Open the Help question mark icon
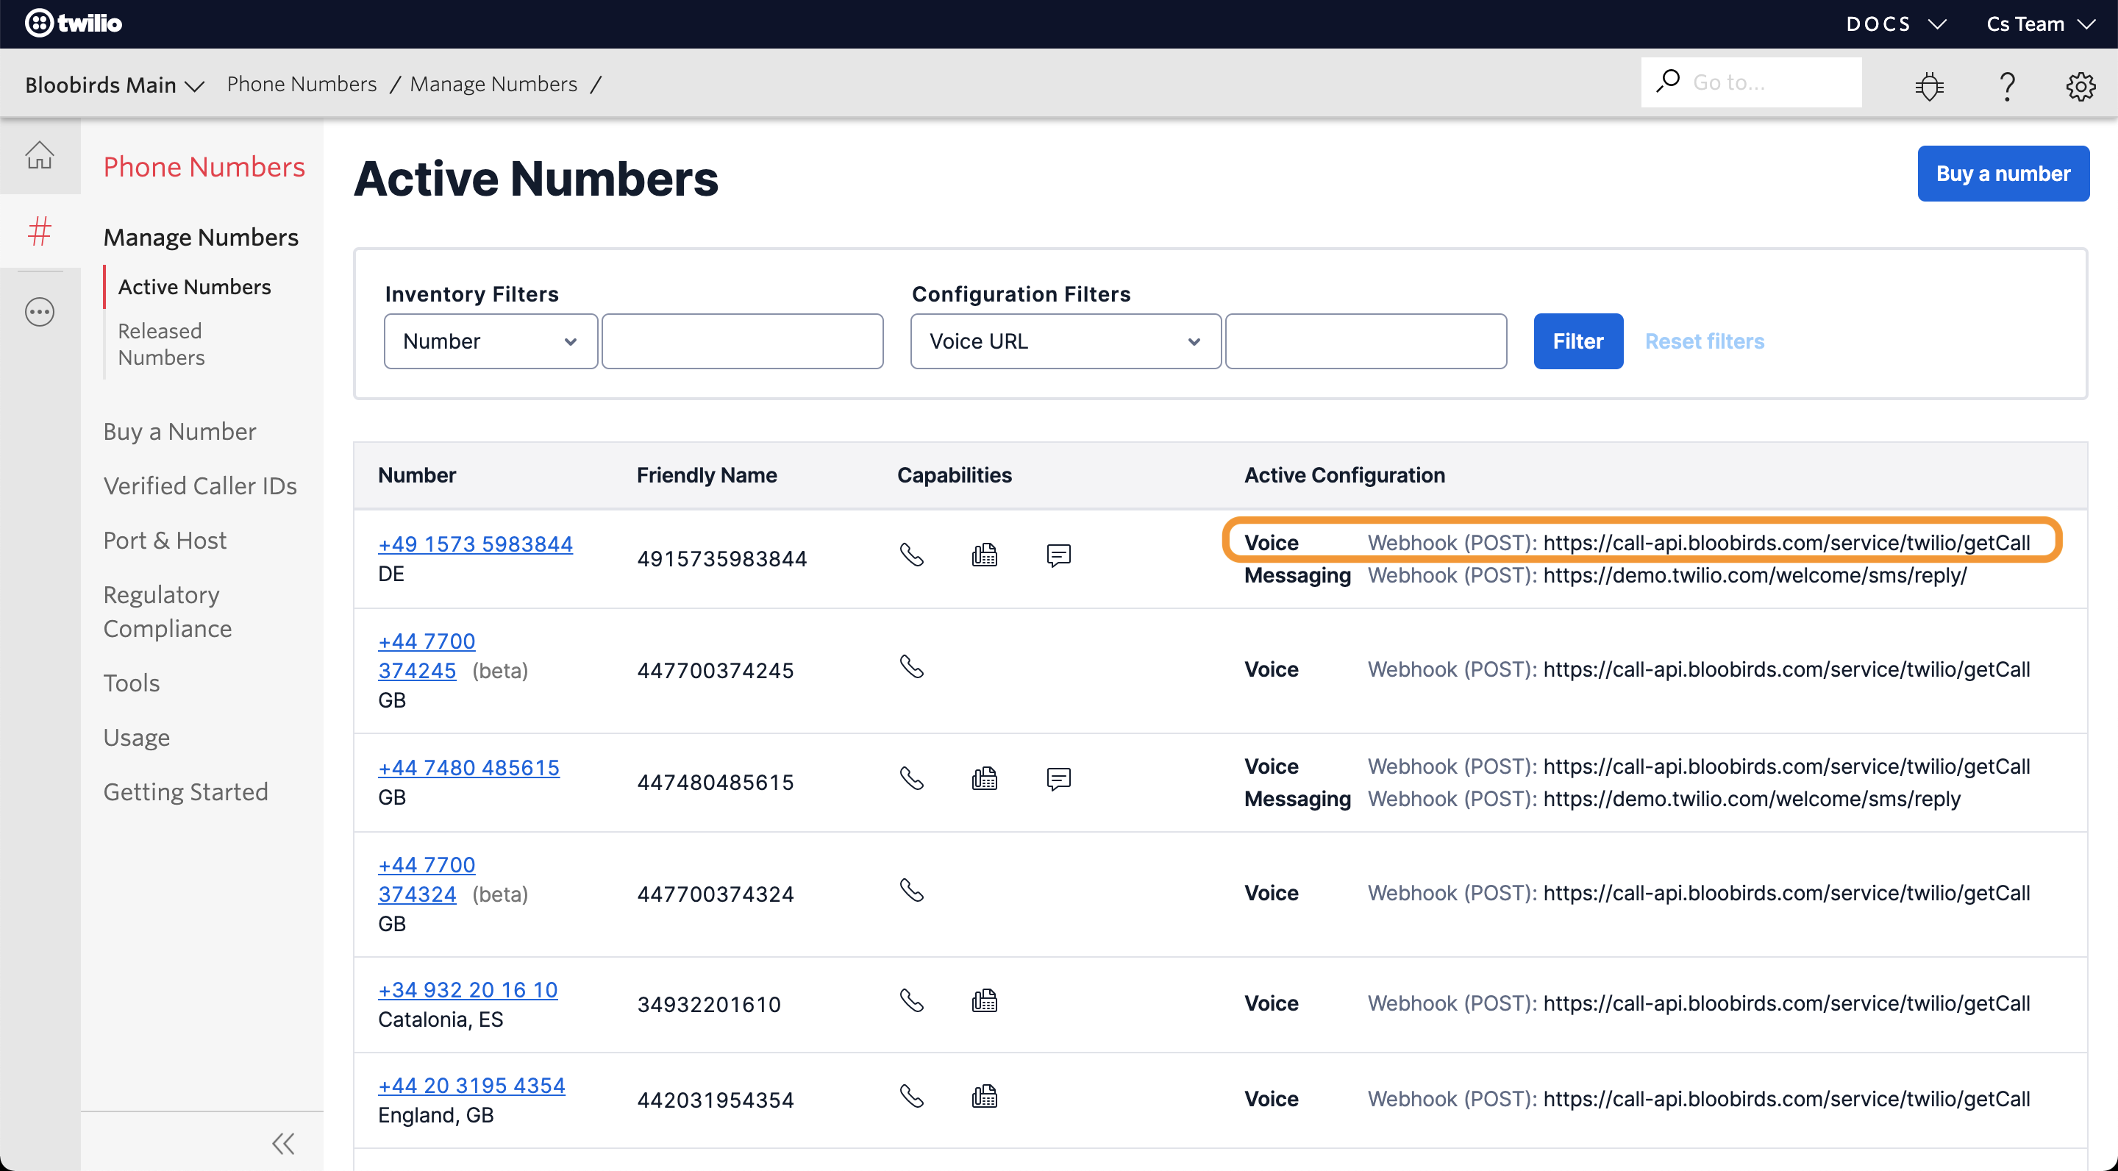 pyautogui.click(x=2007, y=85)
